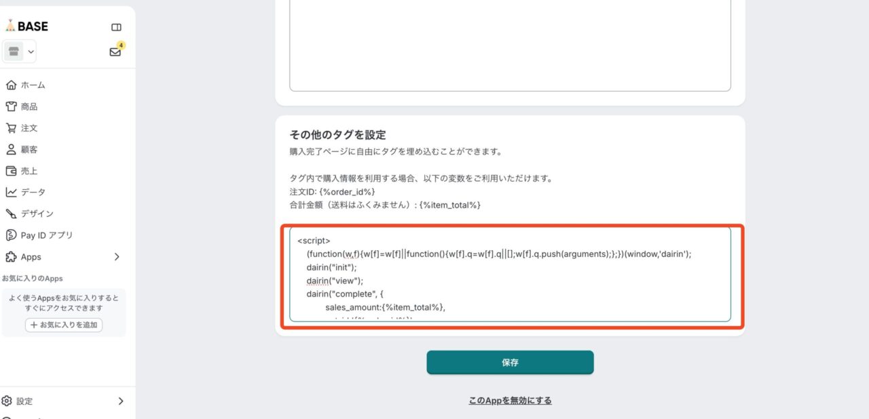The height and width of the screenshot is (419, 869).
Task: Open the shop switcher dropdown
Action: (20, 52)
